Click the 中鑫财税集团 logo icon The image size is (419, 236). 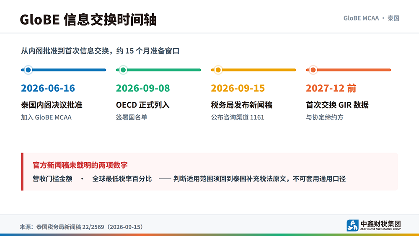[352, 225]
